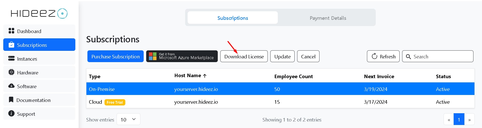Click the Support info icon
The height and width of the screenshot is (128, 482).
(11, 113)
